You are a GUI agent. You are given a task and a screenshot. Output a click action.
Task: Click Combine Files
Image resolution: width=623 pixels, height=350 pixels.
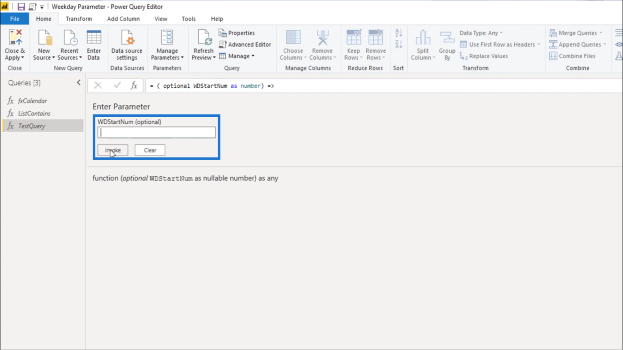(x=573, y=56)
